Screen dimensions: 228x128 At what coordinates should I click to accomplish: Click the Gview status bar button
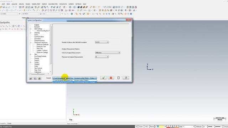pyautogui.click(x=141, y=127)
